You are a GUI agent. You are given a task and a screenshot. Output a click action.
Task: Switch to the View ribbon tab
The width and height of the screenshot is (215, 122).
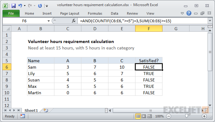coord(150,13)
